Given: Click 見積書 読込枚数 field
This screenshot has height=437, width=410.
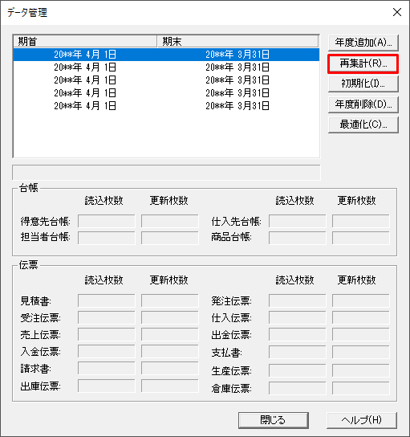Looking at the screenshot, I should 107,300.
